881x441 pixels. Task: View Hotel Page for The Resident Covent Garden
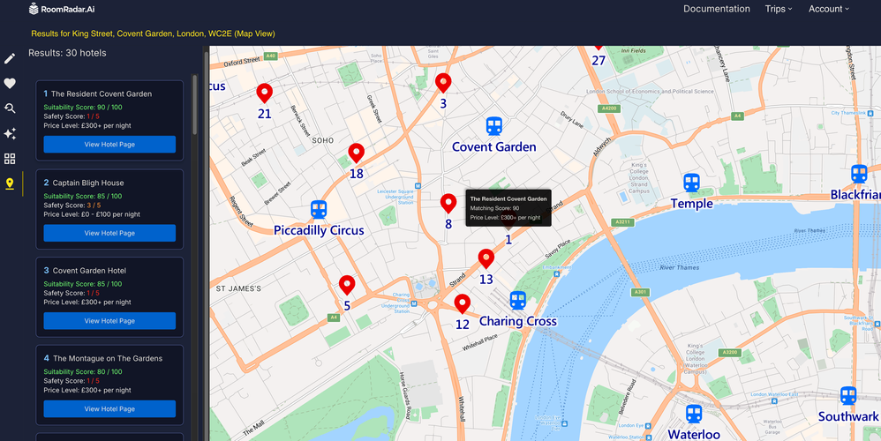[109, 144]
